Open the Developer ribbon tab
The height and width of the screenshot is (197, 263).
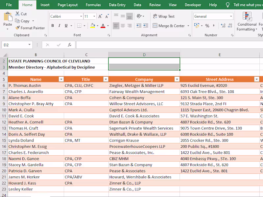point(193,5)
